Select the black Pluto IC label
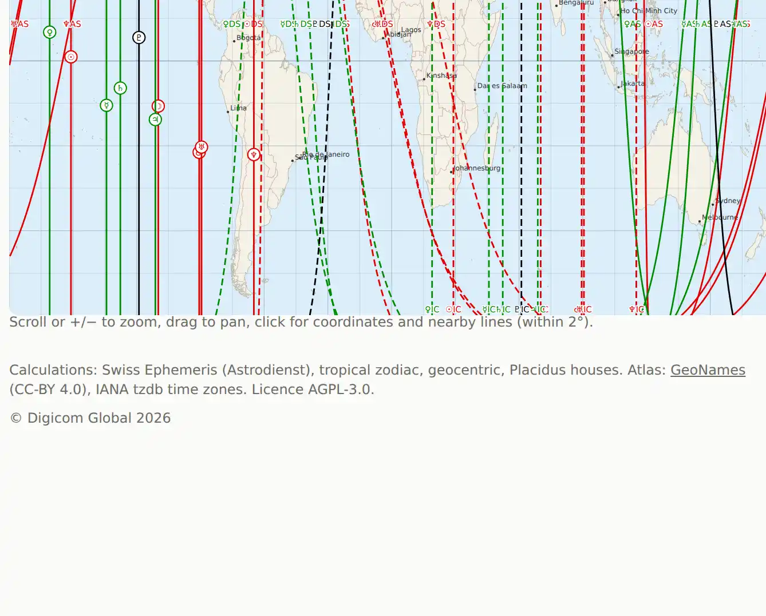 [522, 309]
